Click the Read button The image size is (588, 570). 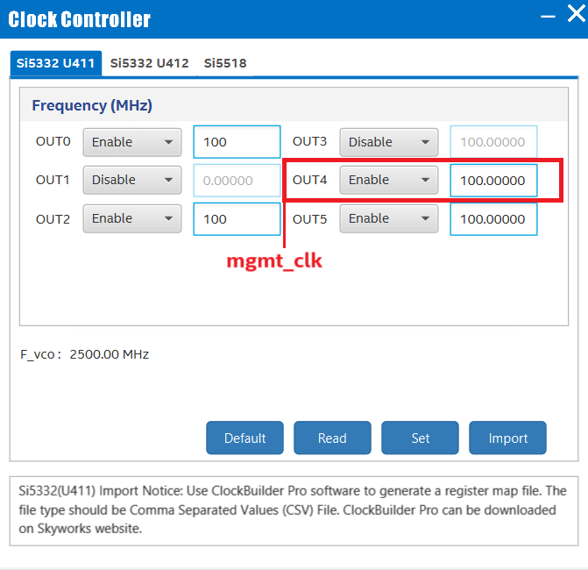332,438
